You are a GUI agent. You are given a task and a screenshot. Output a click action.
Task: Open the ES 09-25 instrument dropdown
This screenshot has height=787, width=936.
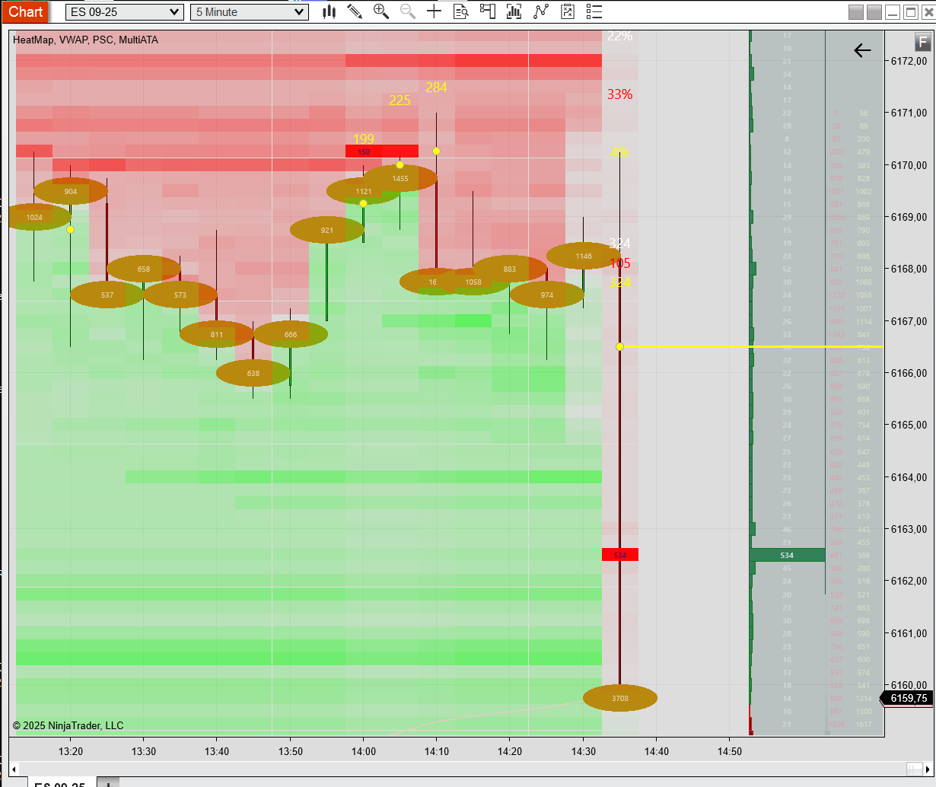point(124,11)
